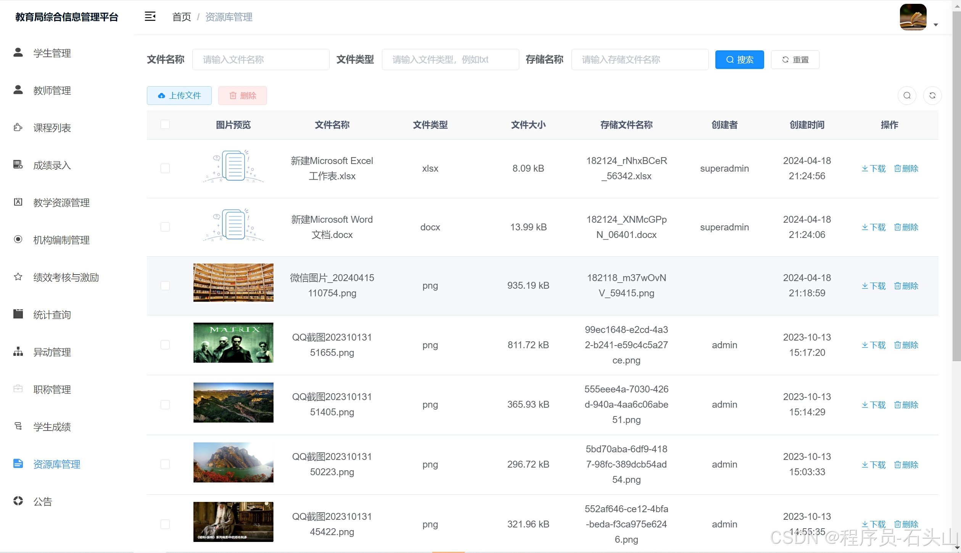This screenshot has width=961, height=553.
Task: Click the 创建时间 column header
Action: tap(807, 125)
